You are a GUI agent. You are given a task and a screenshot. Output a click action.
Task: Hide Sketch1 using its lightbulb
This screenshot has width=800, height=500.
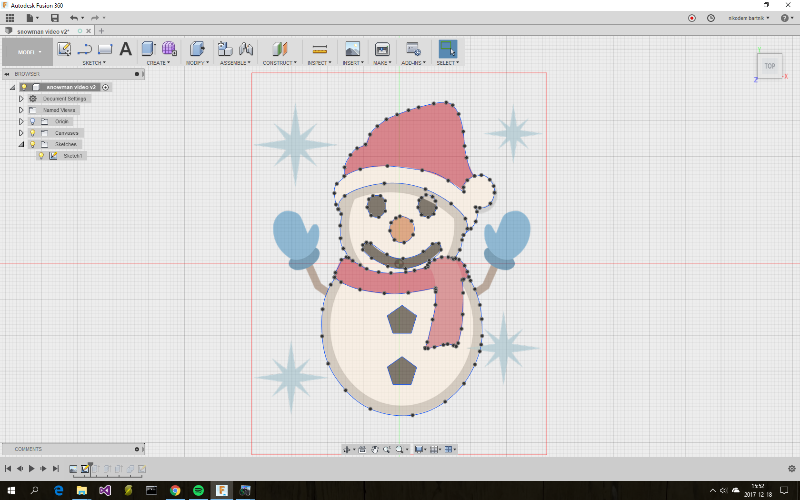(x=41, y=156)
